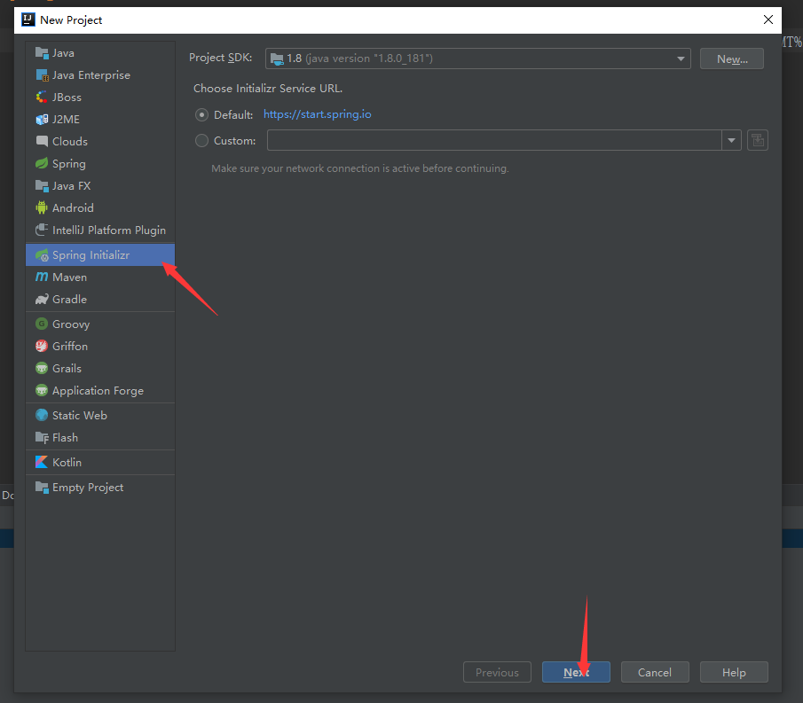Select Empty Project in project list
803x703 pixels.
coord(100,487)
